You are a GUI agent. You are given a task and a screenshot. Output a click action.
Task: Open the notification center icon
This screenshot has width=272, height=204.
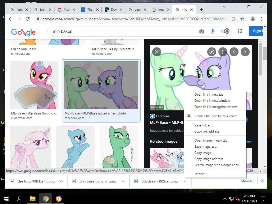coord(263,199)
